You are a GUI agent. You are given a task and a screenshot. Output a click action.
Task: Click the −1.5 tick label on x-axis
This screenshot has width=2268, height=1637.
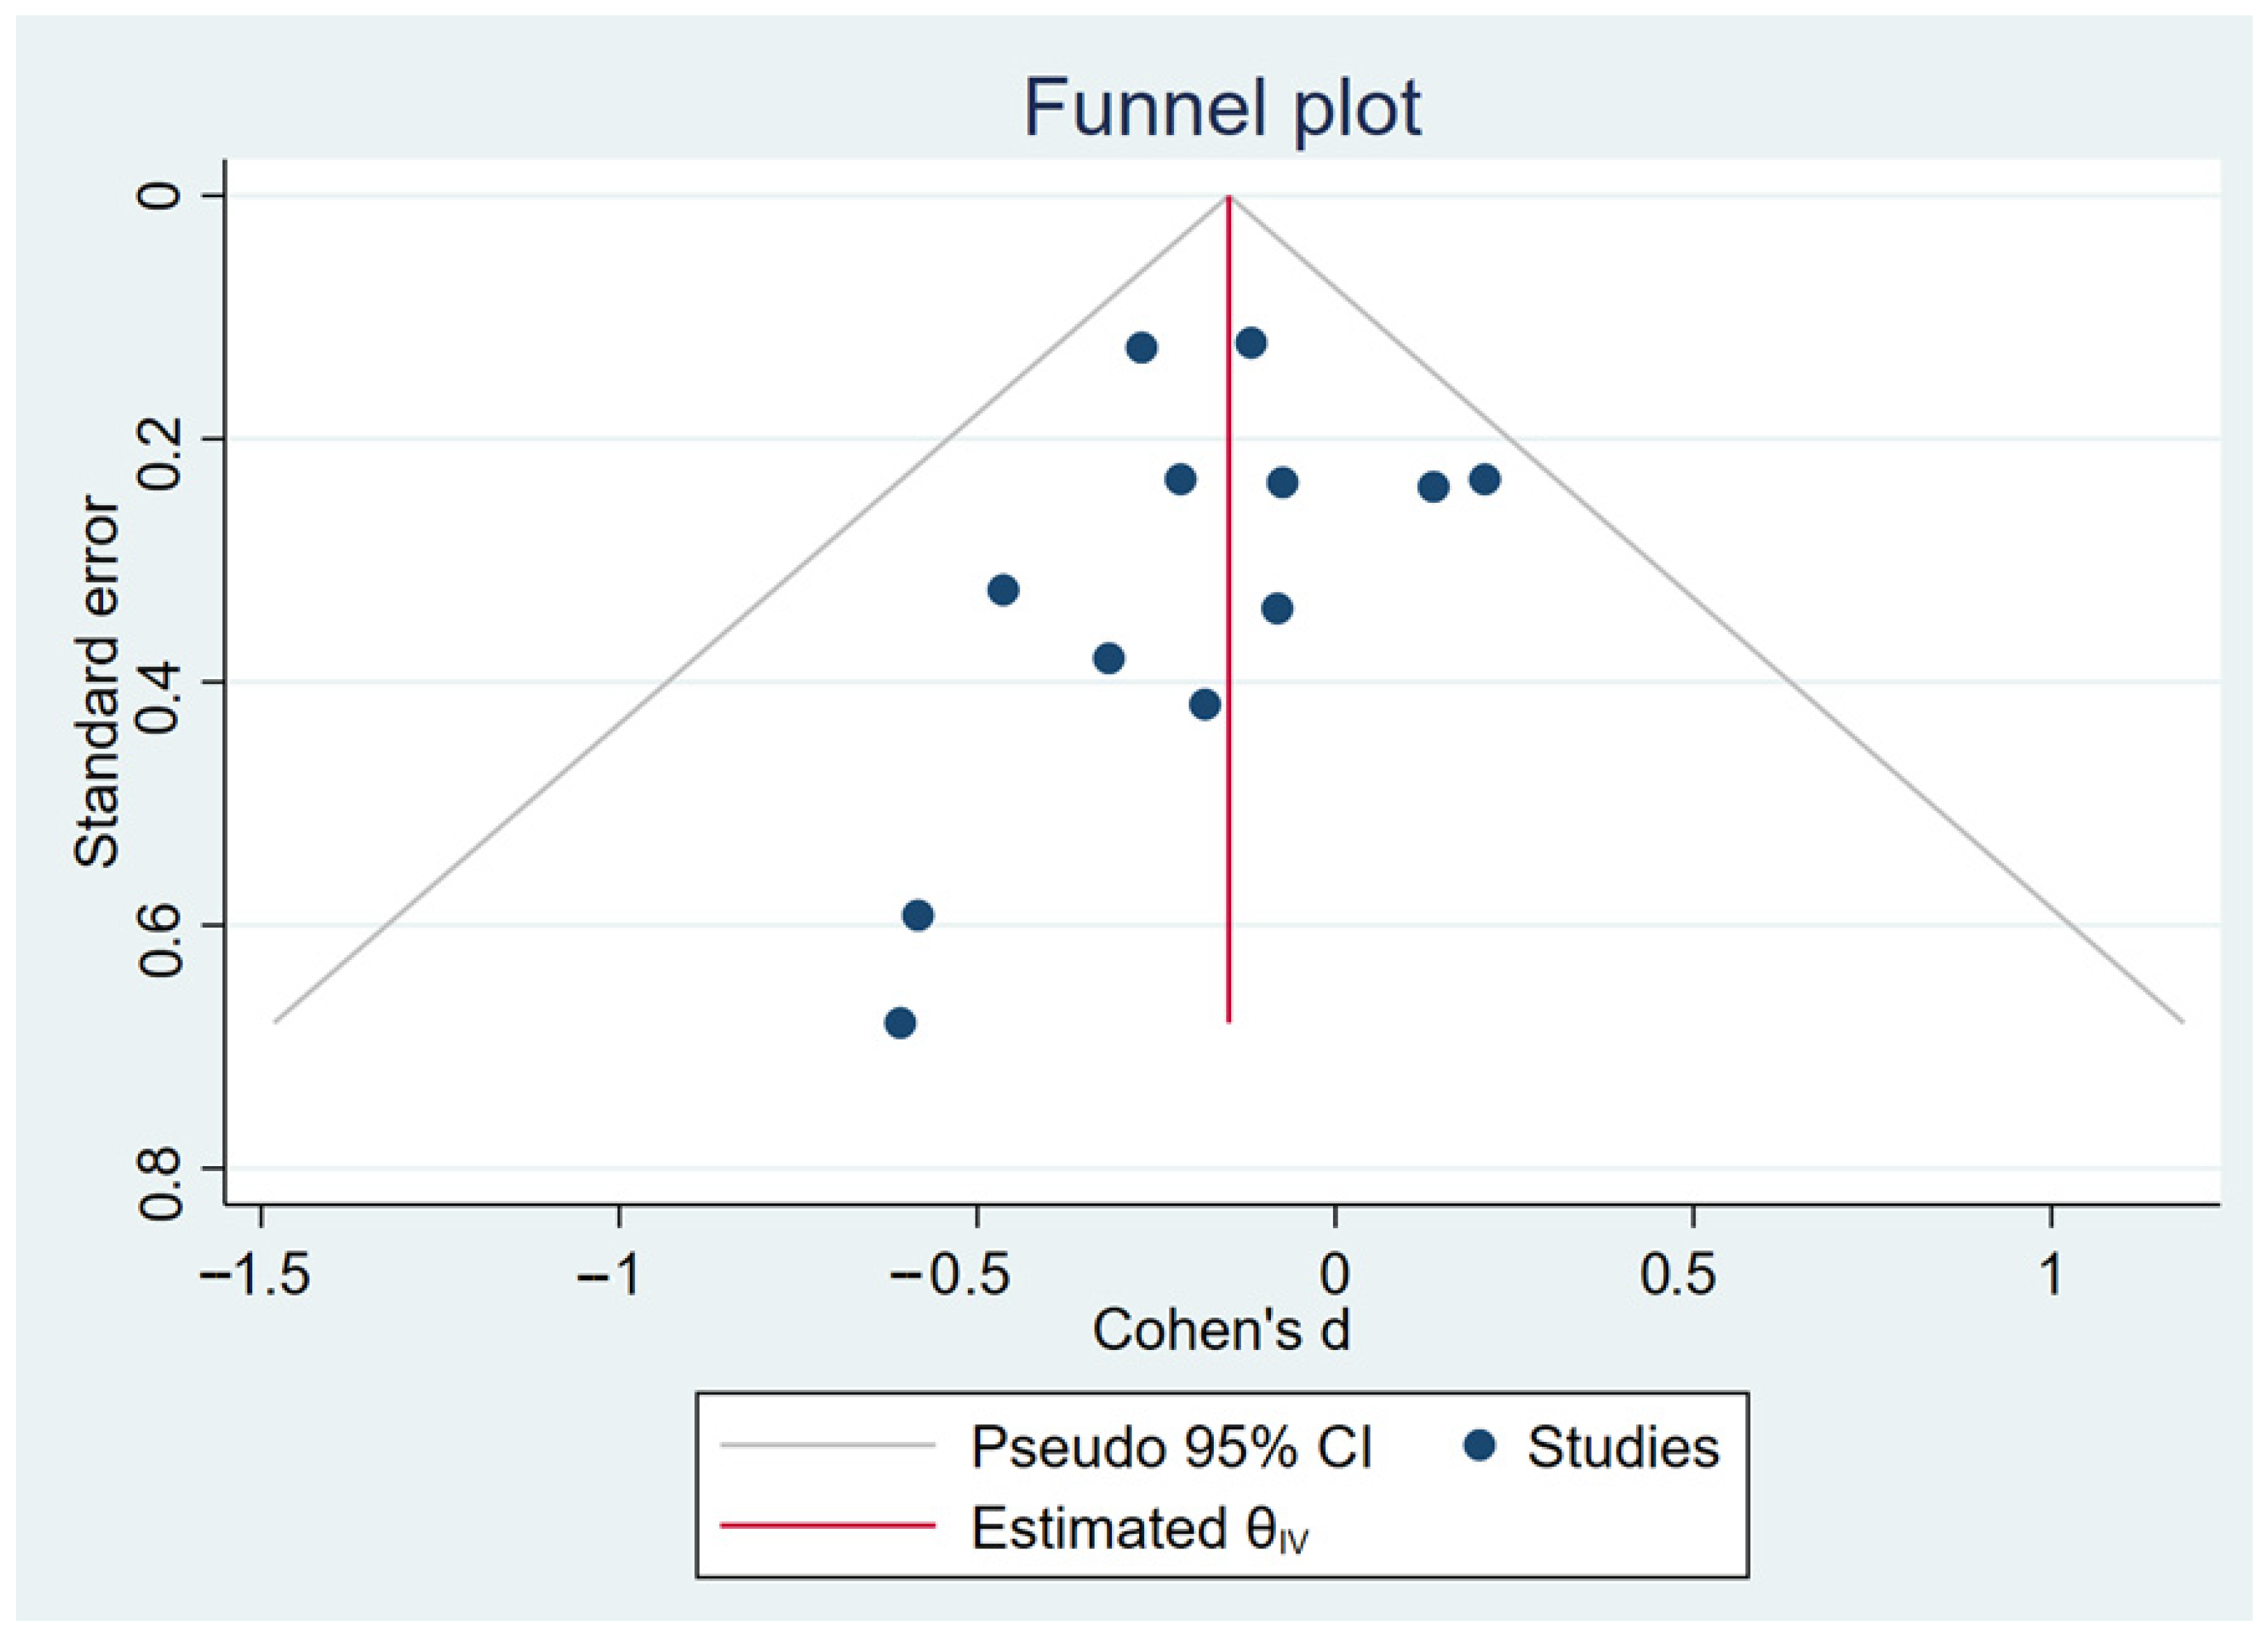(255, 1276)
